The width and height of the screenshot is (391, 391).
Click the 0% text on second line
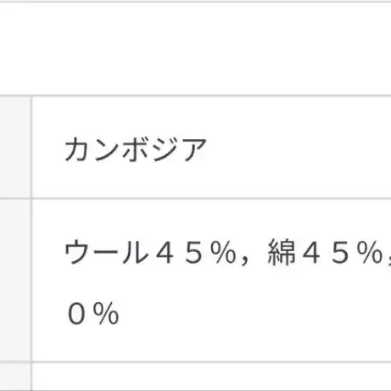point(93,313)
